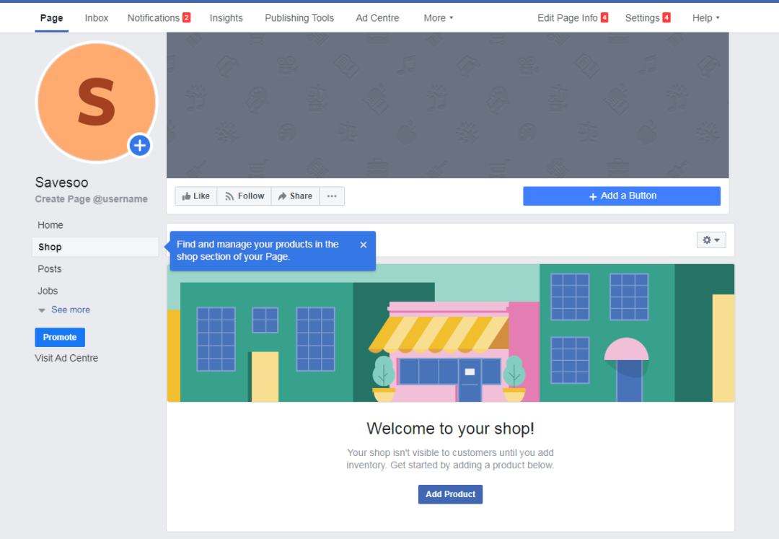The width and height of the screenshot is (779, 539).
Task: Open the Ad Centre tab
Action: pos(377,18)
